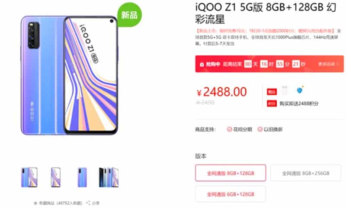Click the green 新品 new product badge

[129, 15]
